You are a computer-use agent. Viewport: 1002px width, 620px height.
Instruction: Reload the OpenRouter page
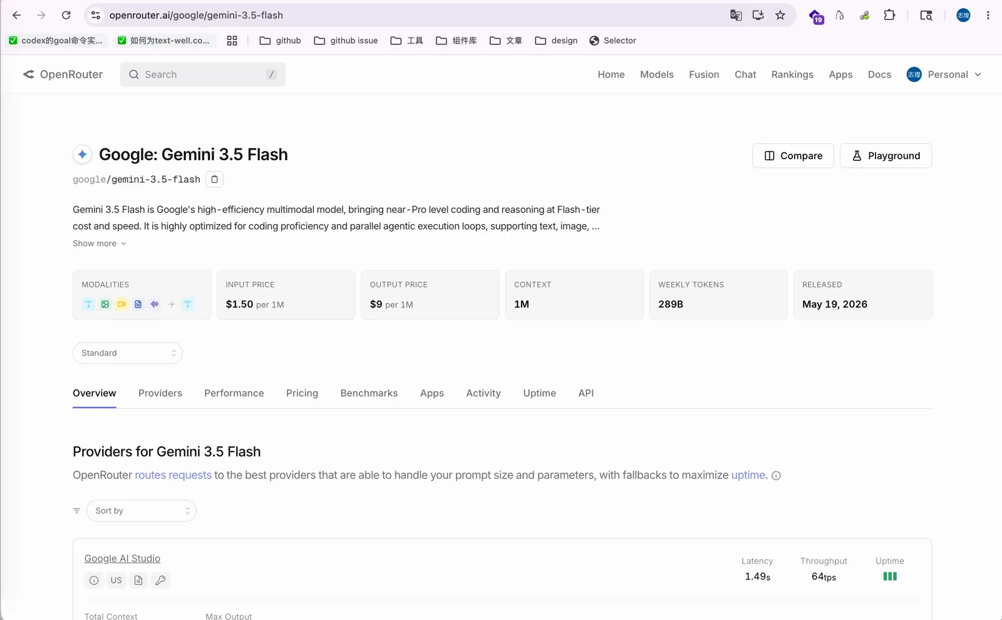pyautogui.click(x=66, y=15)
